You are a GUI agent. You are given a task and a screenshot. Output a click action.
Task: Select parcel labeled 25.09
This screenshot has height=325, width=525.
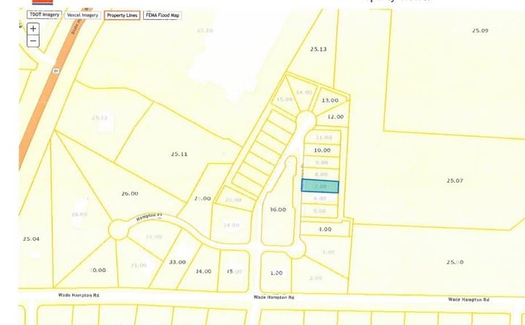coord(480,31)
